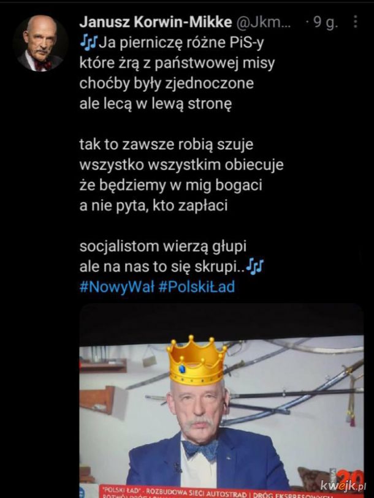Click the blue circle icon beside ticker
The width and height of the screenshot is (374, 498).
tap(82, 493)
